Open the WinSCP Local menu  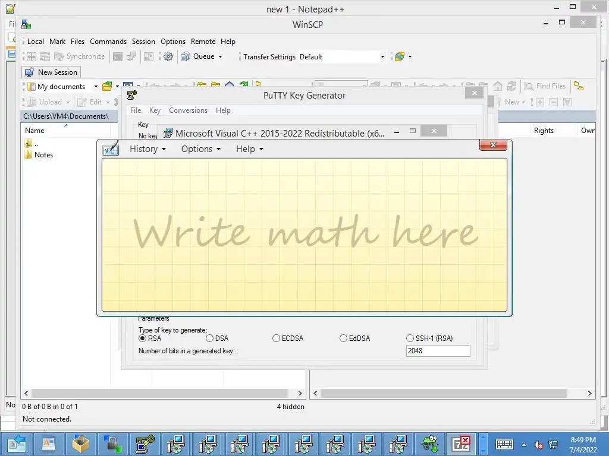pos(35,42)
